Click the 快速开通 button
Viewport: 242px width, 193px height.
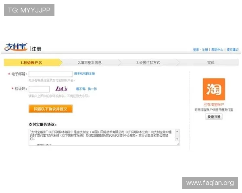coord(214,117)
